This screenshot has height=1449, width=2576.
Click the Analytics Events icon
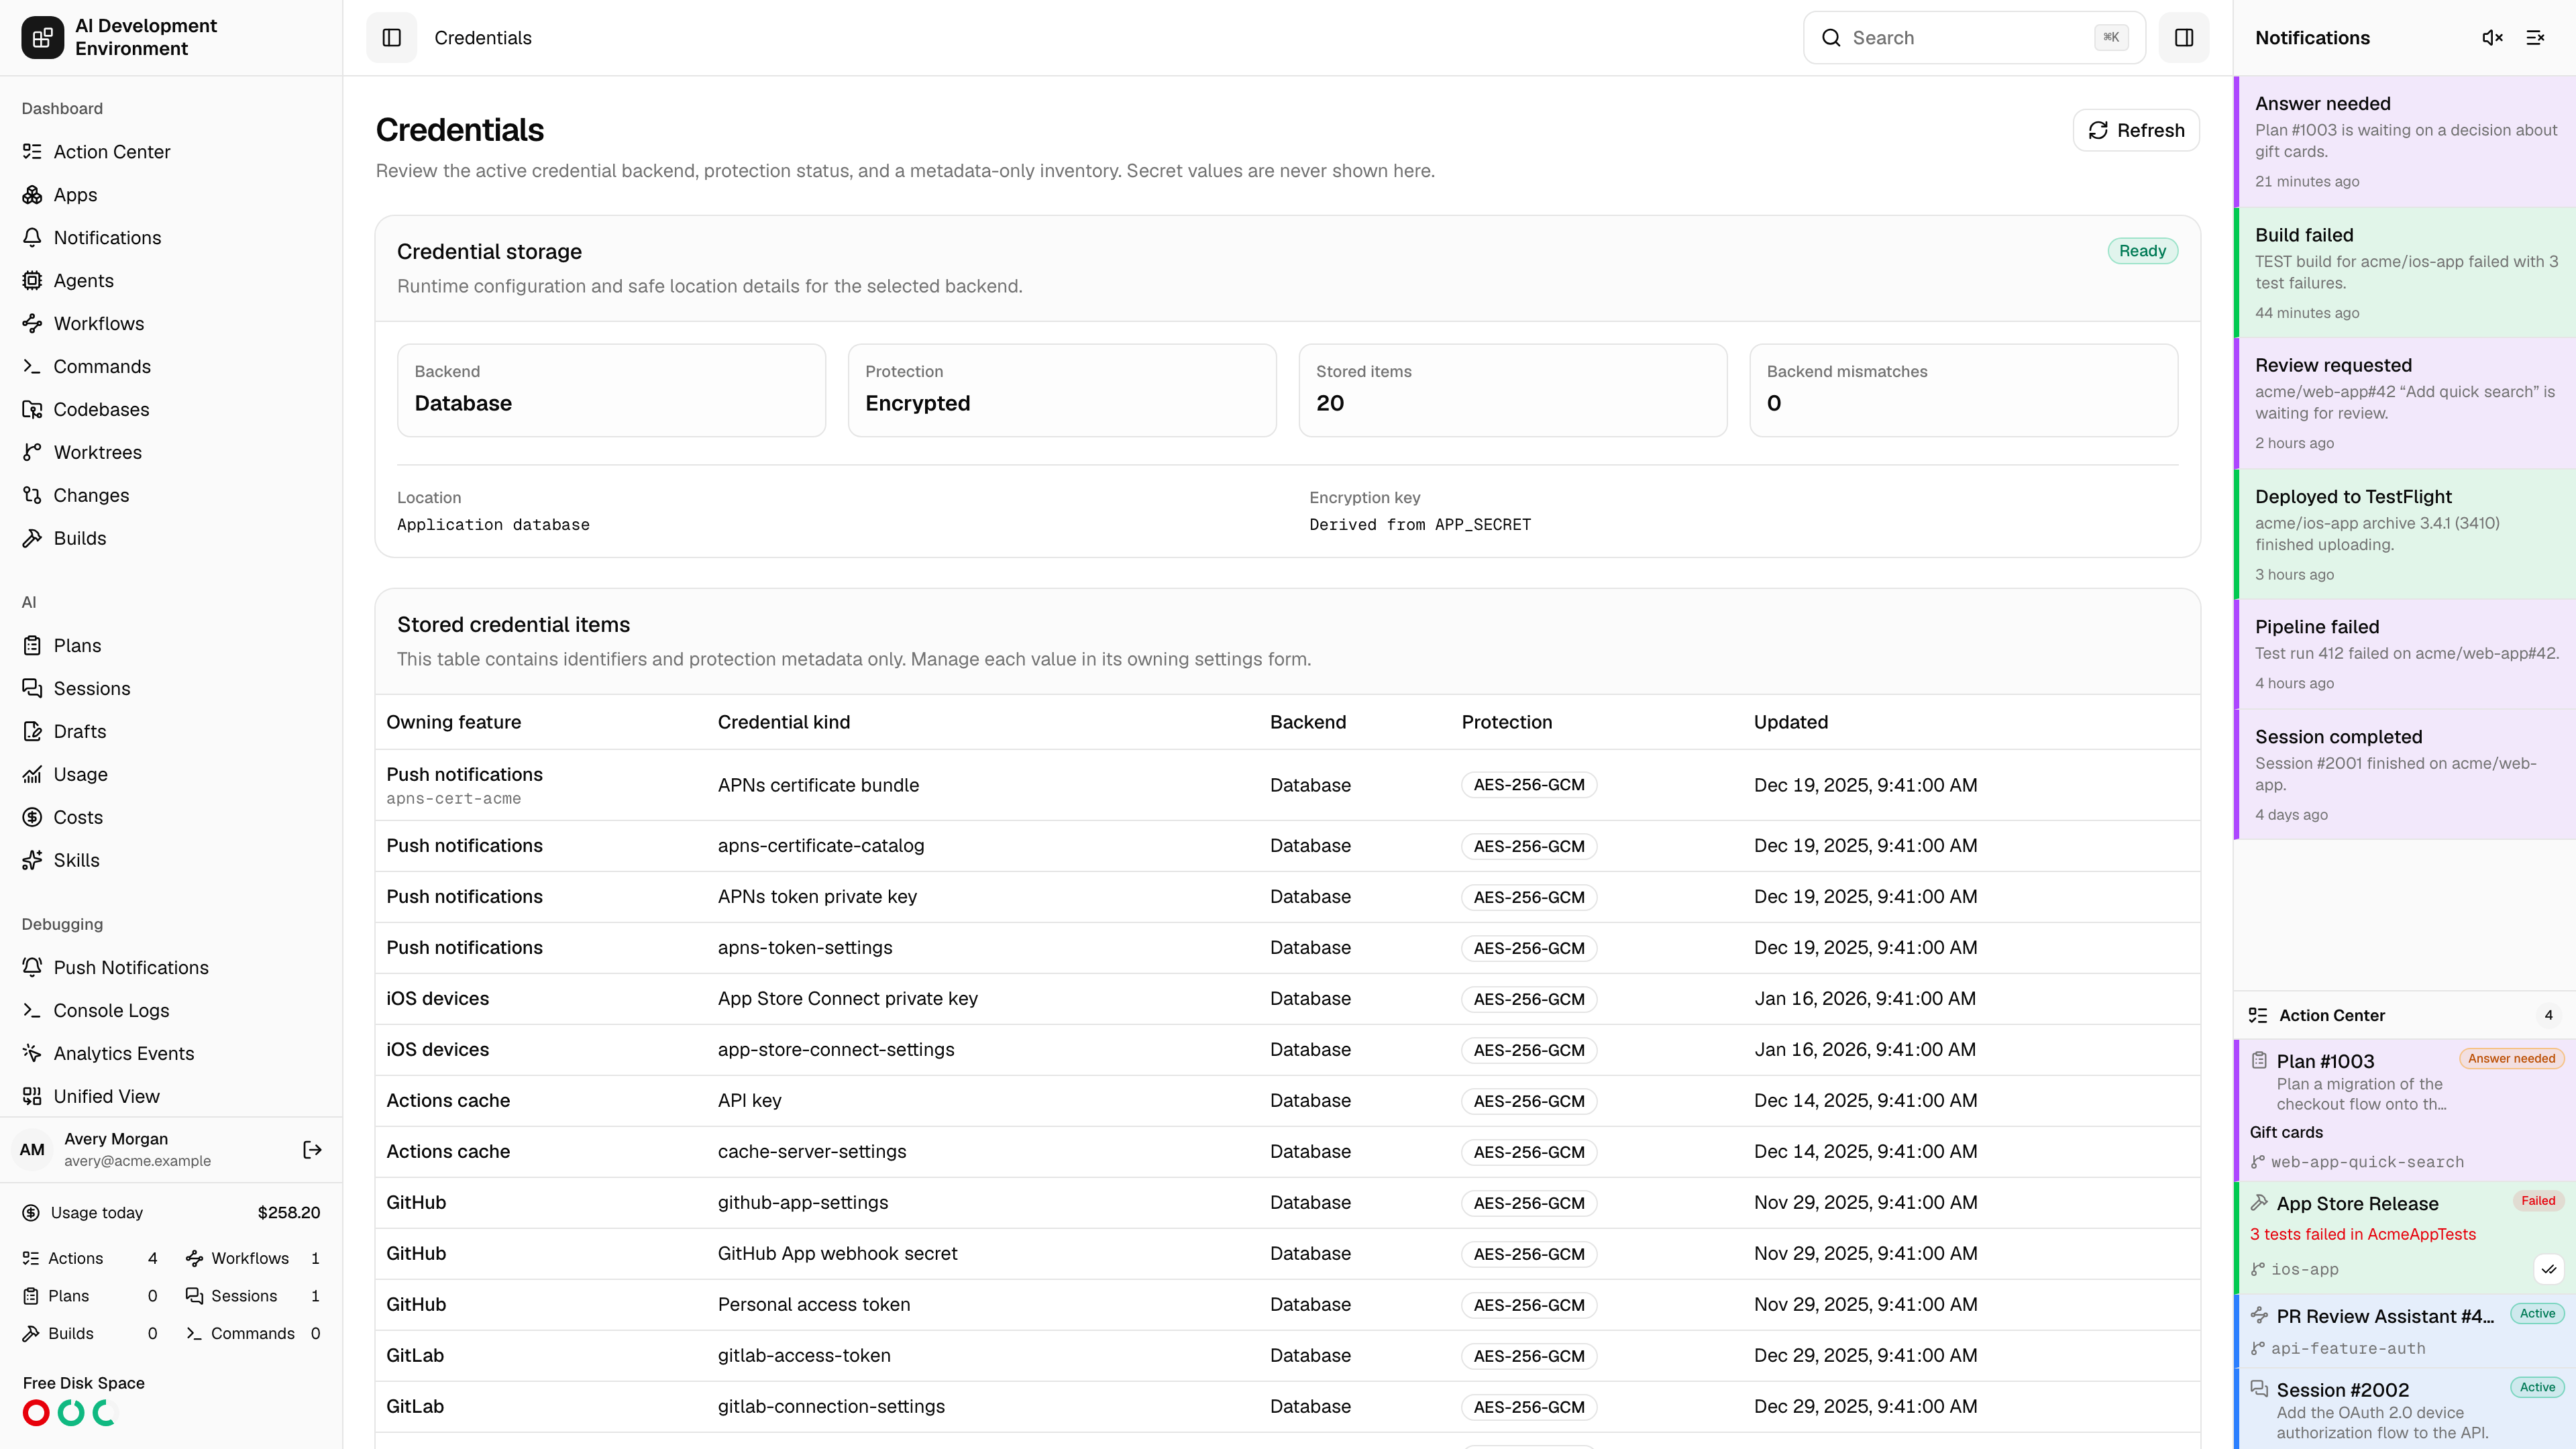click(x=32, y=1054)
